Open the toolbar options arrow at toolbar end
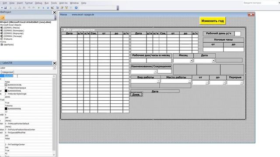280x157 pixels. (118, 8)
